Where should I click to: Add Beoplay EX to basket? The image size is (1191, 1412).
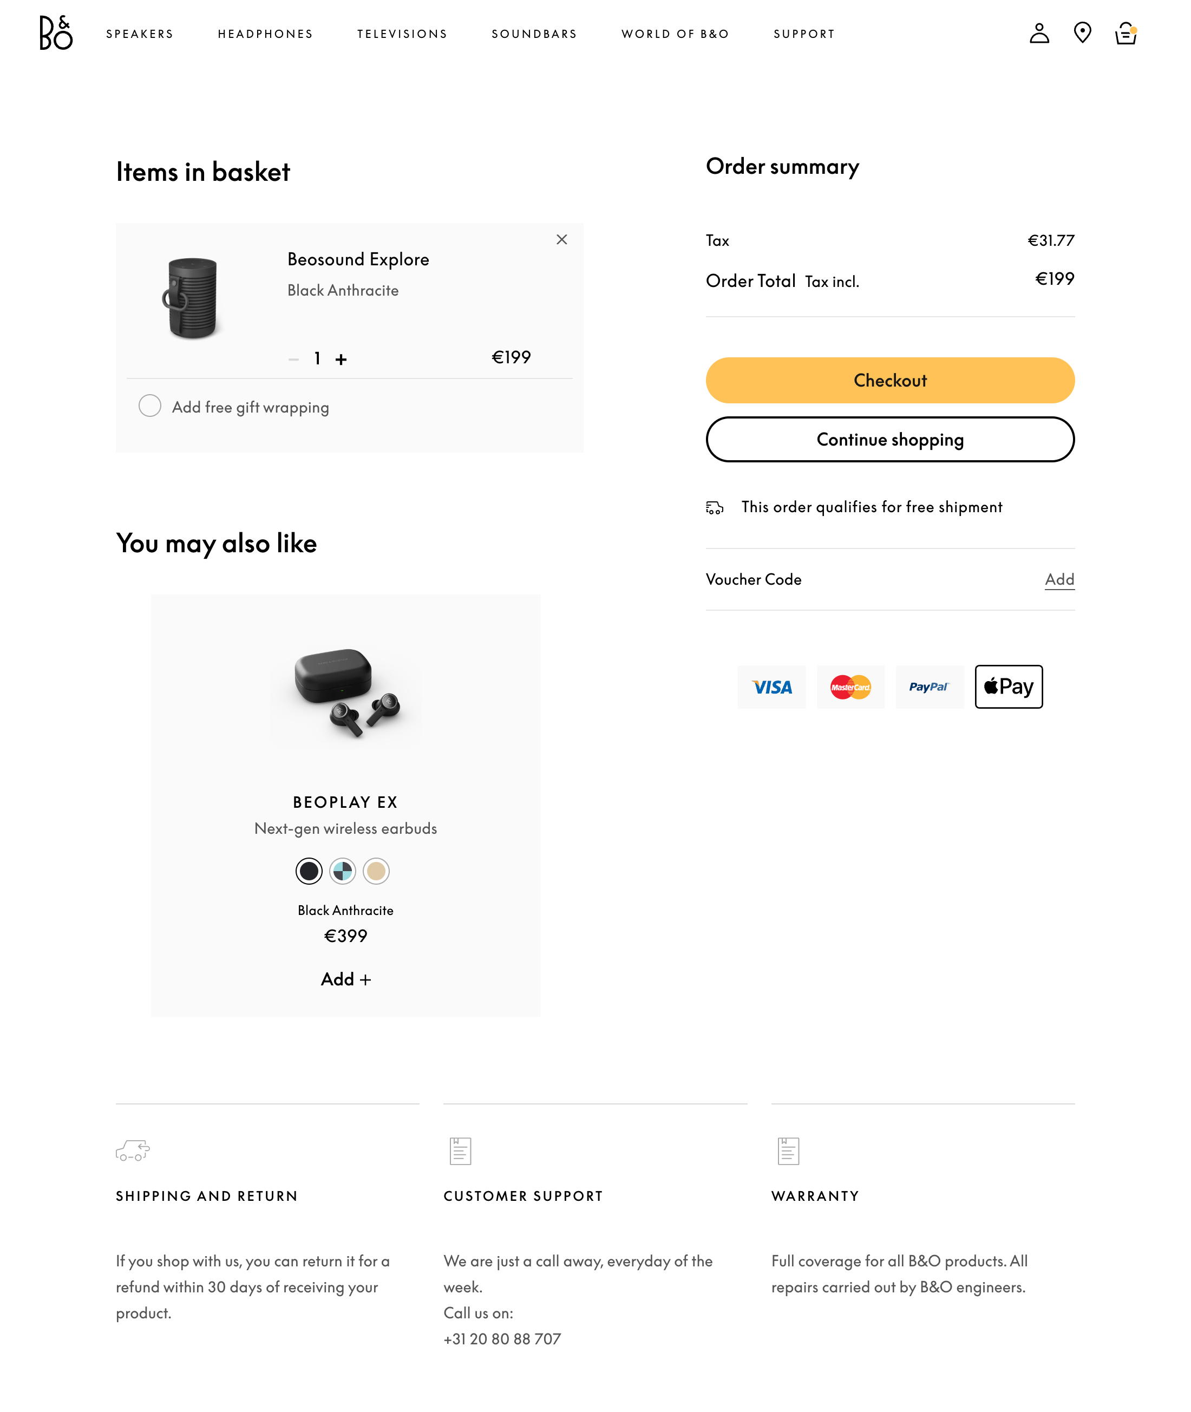(345, 979)
